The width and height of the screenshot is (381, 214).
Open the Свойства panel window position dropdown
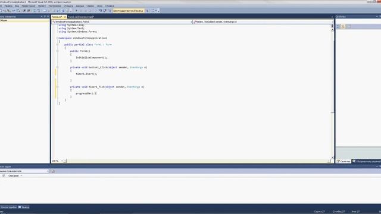click(377, 17)
